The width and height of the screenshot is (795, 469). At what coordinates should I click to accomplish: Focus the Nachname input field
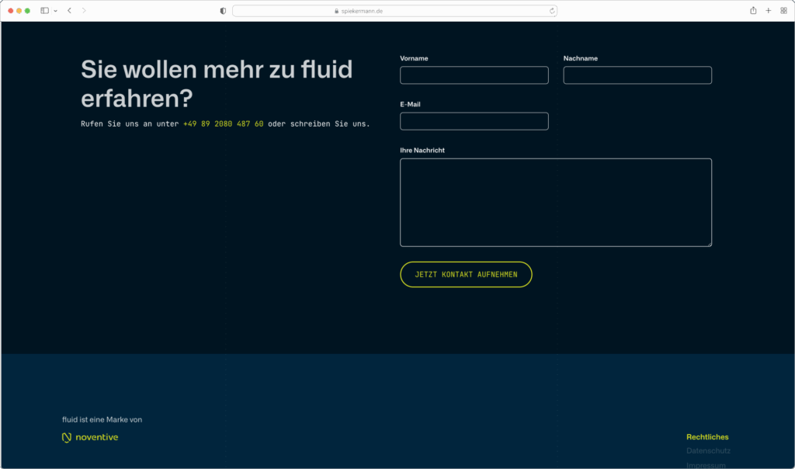(637, 75)
